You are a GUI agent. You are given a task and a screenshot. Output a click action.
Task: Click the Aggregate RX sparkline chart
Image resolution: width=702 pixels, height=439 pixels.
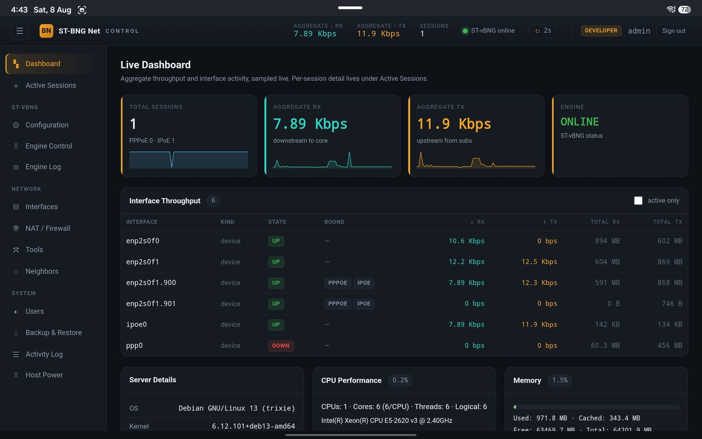(332, 160)
